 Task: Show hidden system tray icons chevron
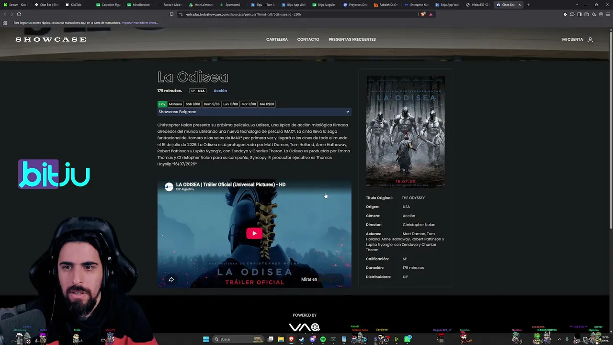click(x=559, y=339)
